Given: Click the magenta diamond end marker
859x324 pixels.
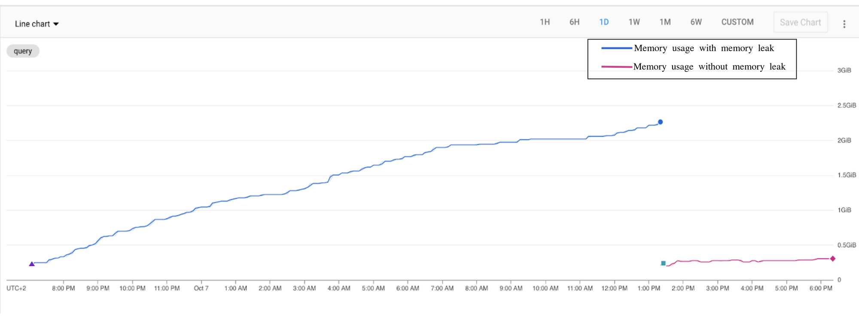Looking at the screenshot, I should tap(832, 258).
